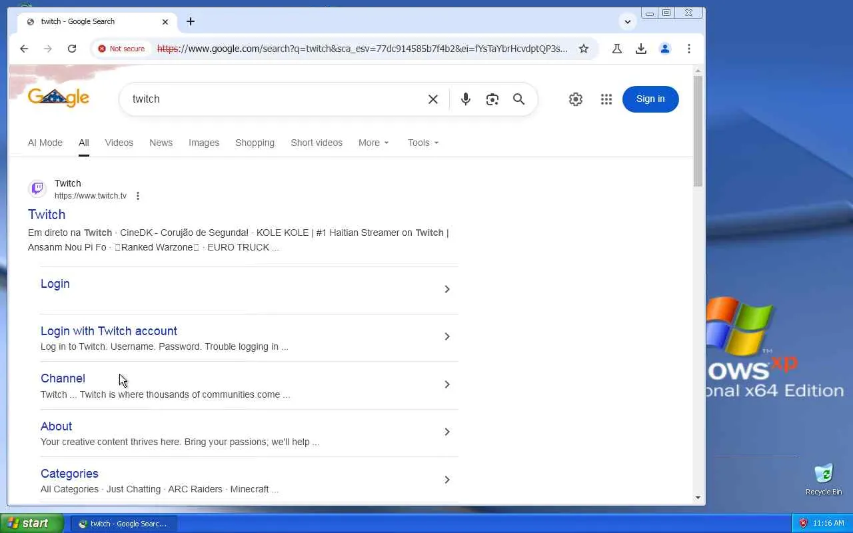Viewport: 853px width, 533px height.
Task: Click the Google holiday logo
Action: coord(59,98)
